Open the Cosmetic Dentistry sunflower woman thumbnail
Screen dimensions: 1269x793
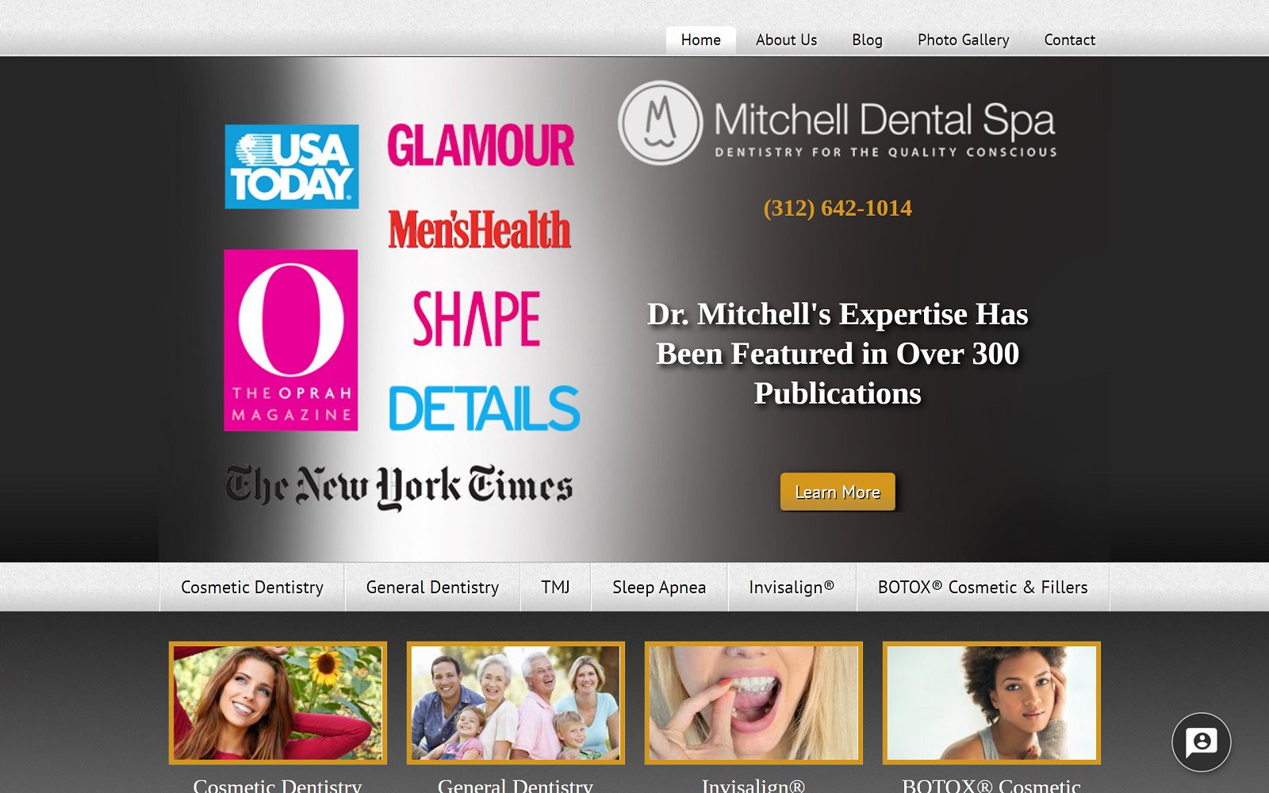pyautogui.click(x=278, y=703)
